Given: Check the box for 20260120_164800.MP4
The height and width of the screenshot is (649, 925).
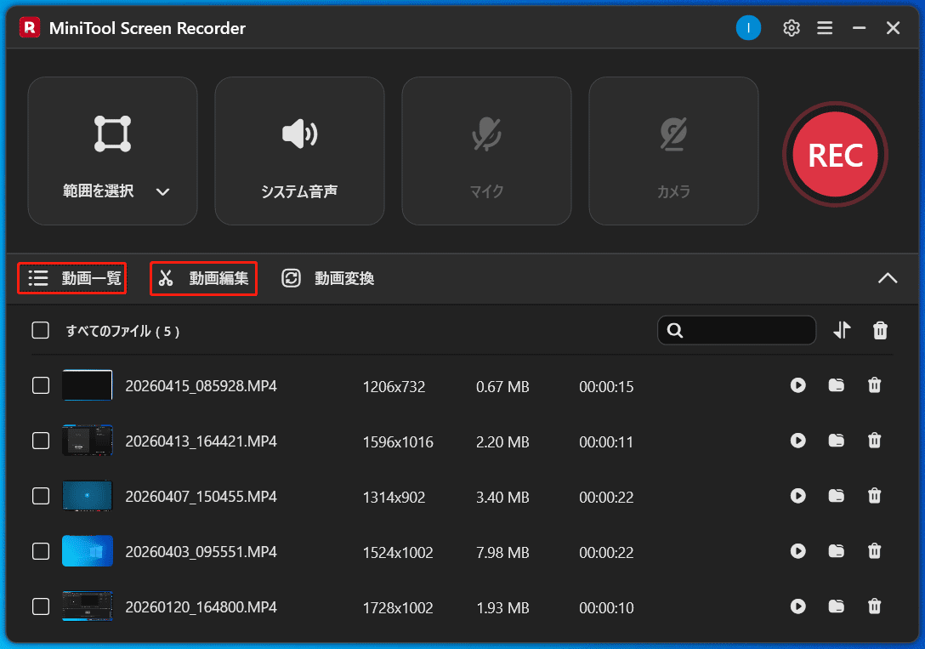Looking at the screenshot, I should tap(41, 606).
